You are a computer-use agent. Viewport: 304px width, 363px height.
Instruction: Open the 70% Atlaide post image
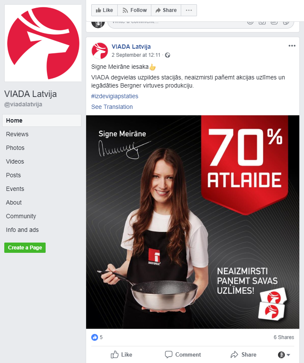point(193,222)
